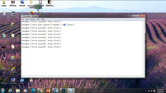Click the highlighted number after '4+'
This screenshot has width=166, height=93.
coord(65,25)
